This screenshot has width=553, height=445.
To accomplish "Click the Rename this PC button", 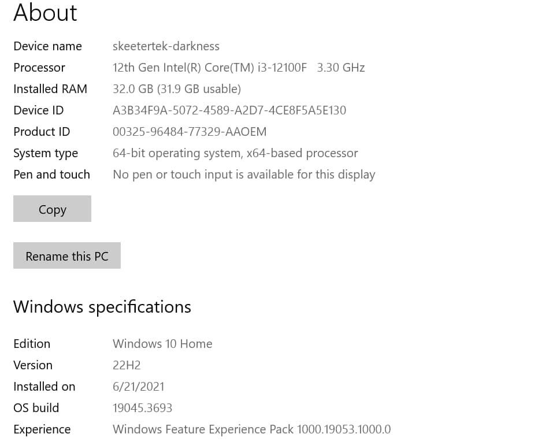I will coord(67,255).
